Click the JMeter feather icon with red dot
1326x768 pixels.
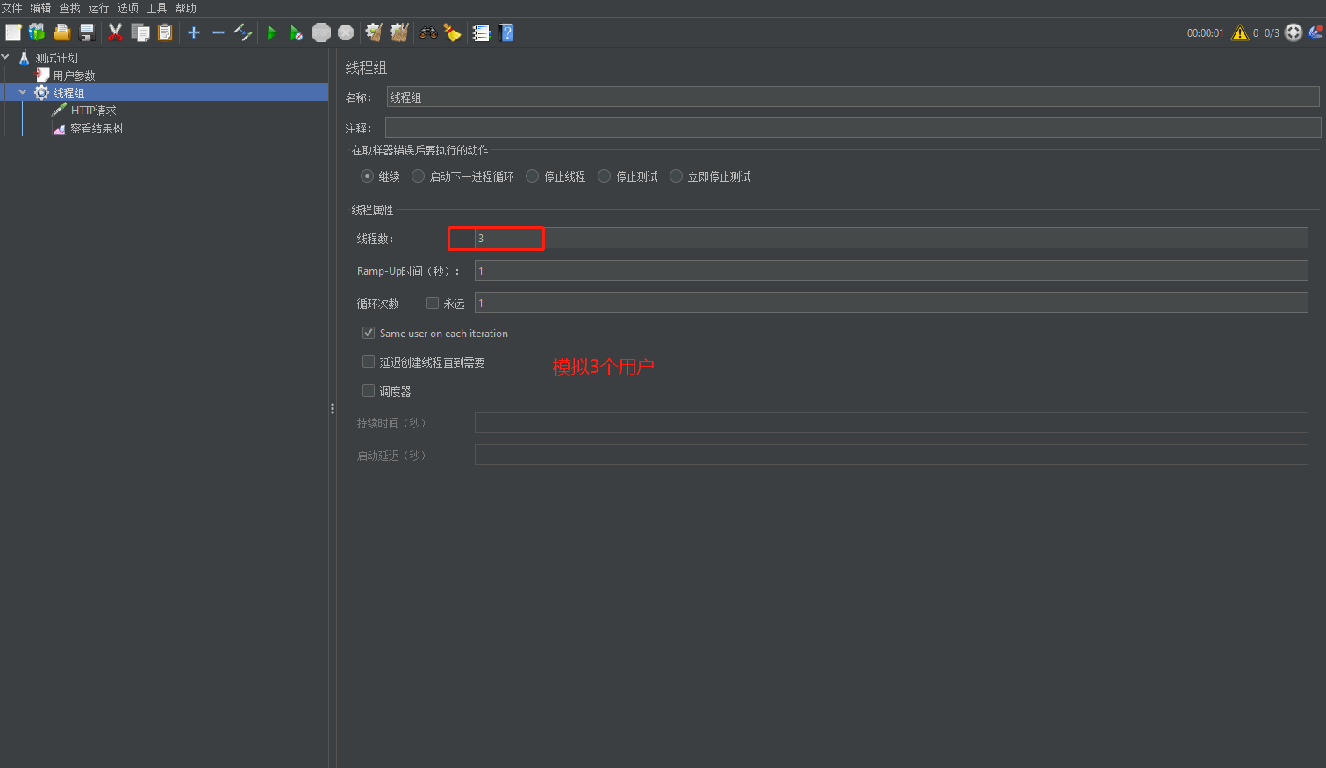(x=1315, y=32)
